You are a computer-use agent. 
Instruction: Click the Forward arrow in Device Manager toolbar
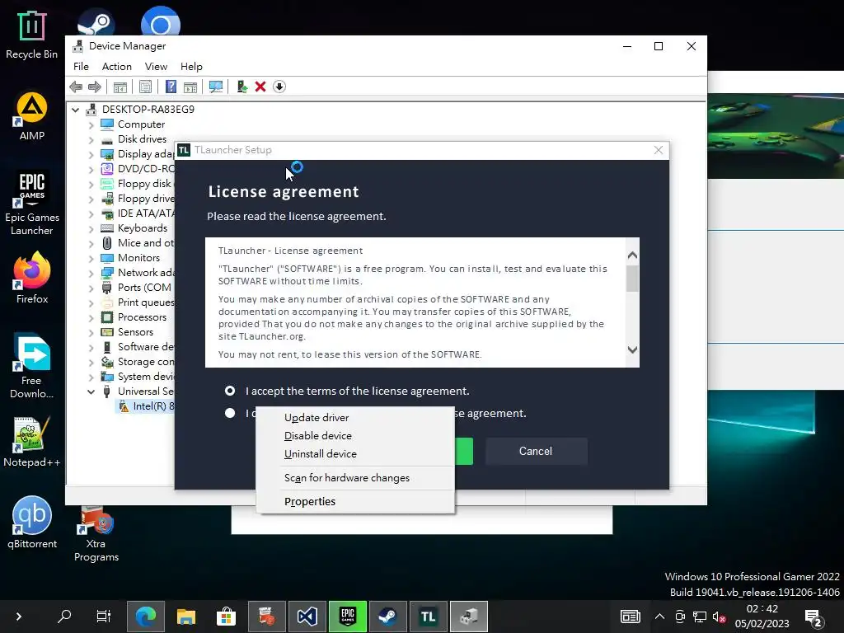click(95, 87)
